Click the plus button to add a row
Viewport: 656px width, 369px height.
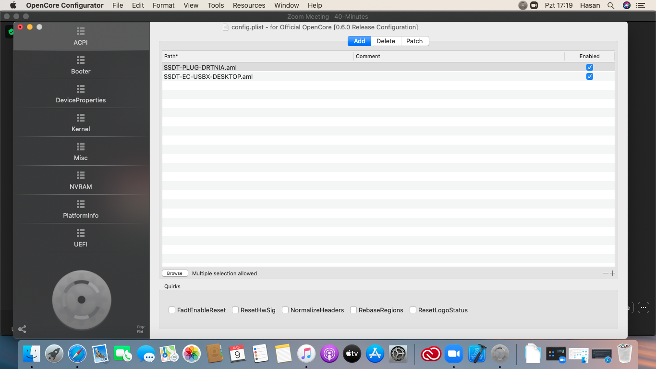coord(612,273)
